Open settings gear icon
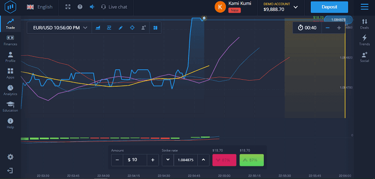 coord(10,157)
